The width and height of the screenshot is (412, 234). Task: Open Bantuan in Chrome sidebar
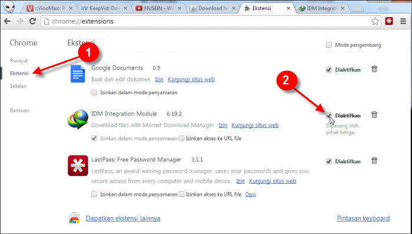tap(19, 110)
